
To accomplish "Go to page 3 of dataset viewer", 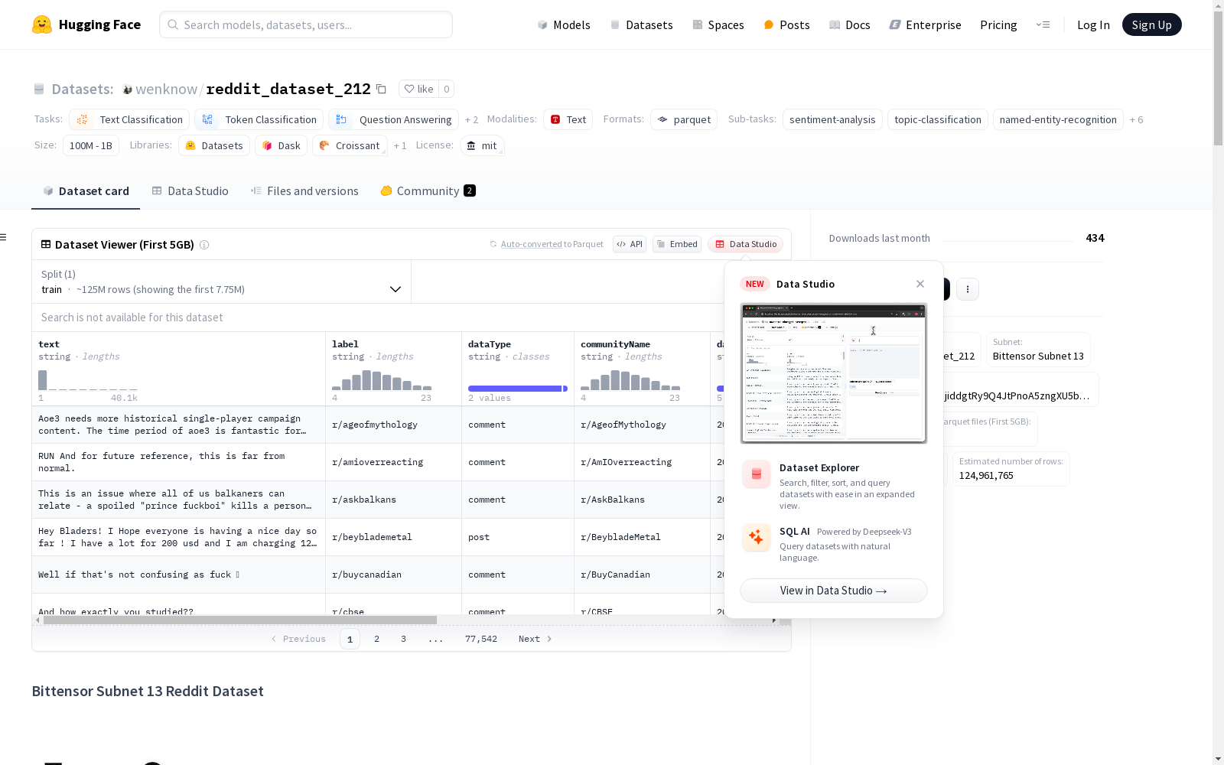I will click(x=403, y=639).
